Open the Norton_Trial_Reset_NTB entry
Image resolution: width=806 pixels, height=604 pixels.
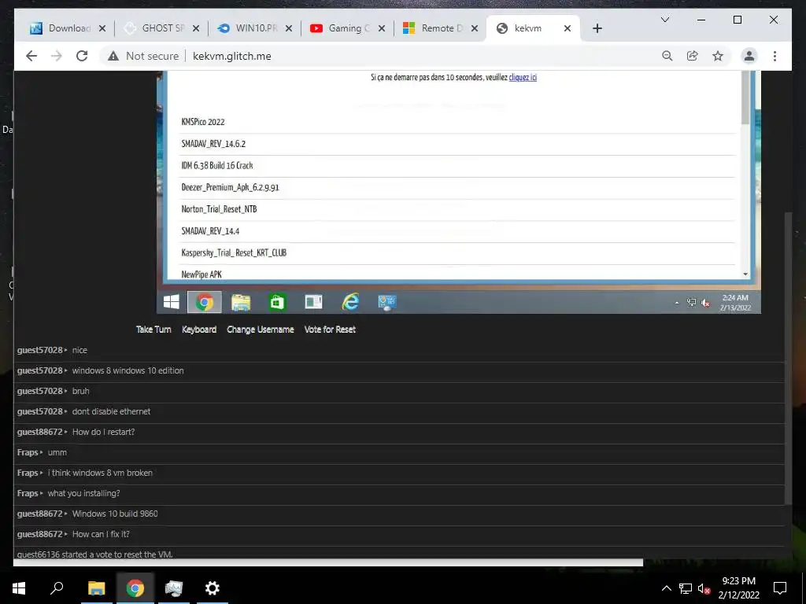(219, 209)
